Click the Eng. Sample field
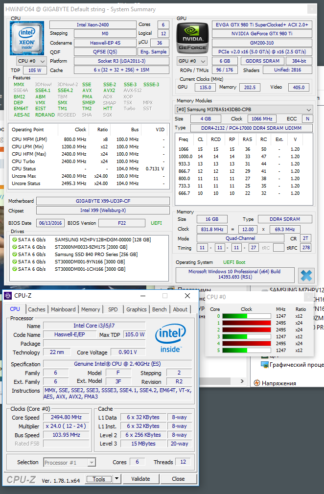 click(x=153, y=52)
